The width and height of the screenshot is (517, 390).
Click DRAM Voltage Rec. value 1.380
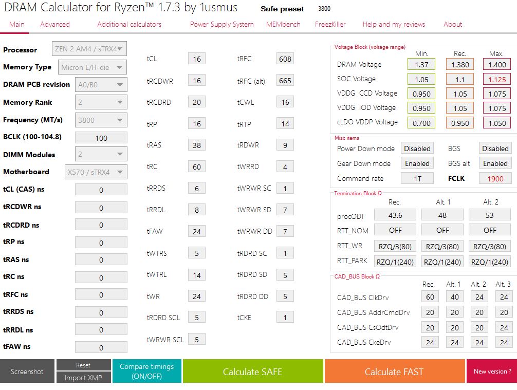[x=460, y=64]
